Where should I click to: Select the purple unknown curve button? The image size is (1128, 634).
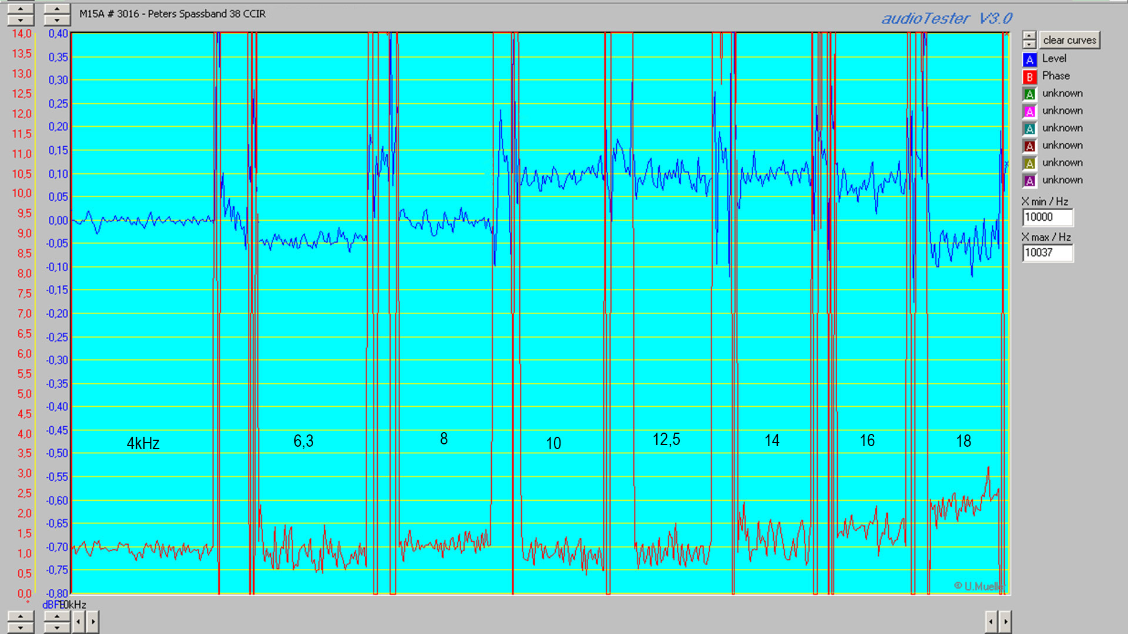click(x=1029, y=181)
